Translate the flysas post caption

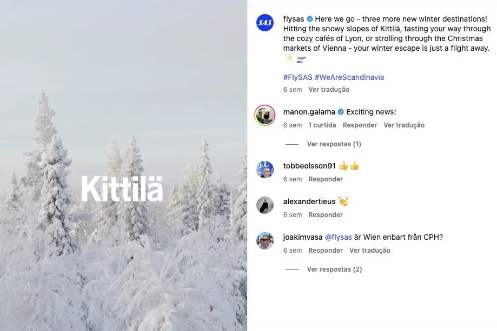[329, 90]
